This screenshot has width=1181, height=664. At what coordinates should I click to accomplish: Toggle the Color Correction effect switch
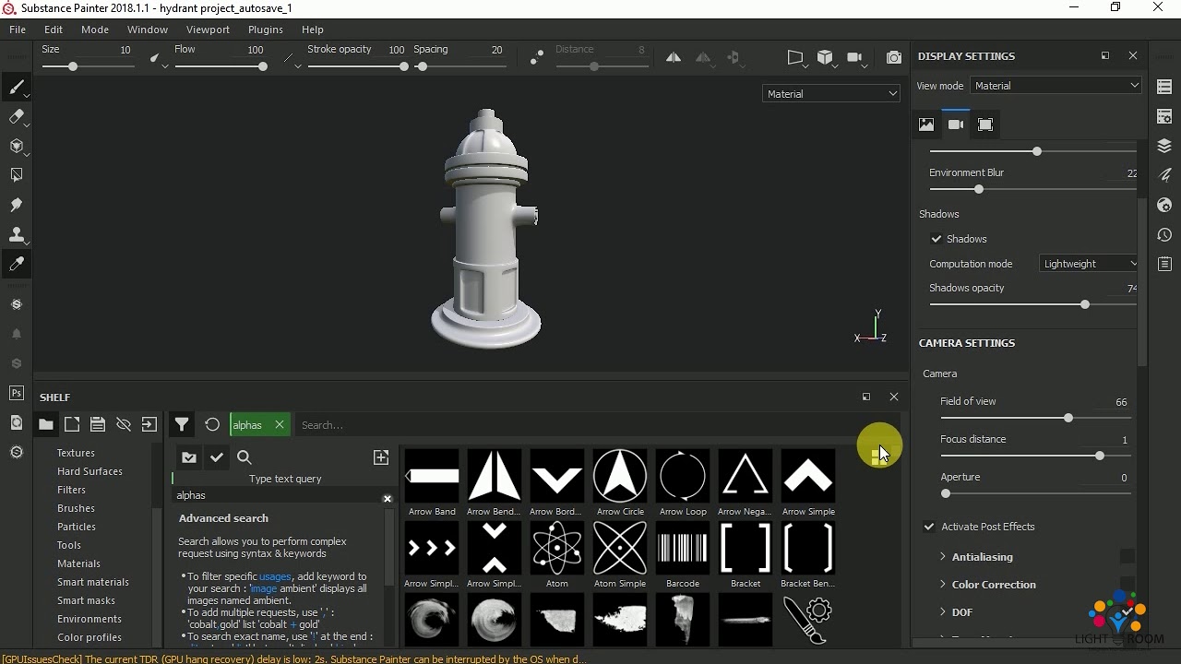pos(1127,585)
